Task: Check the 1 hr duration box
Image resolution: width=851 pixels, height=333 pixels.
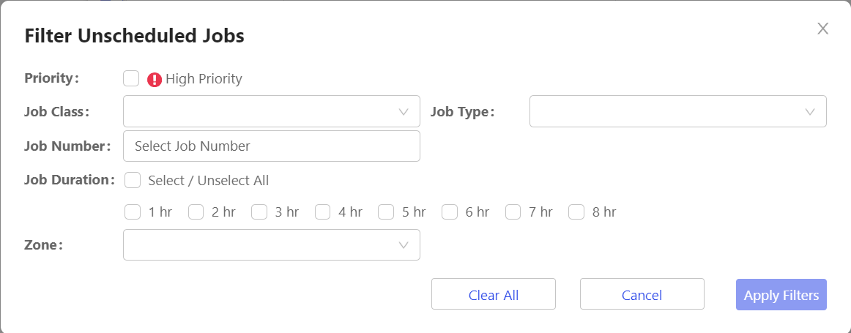Action: (133, 212)
